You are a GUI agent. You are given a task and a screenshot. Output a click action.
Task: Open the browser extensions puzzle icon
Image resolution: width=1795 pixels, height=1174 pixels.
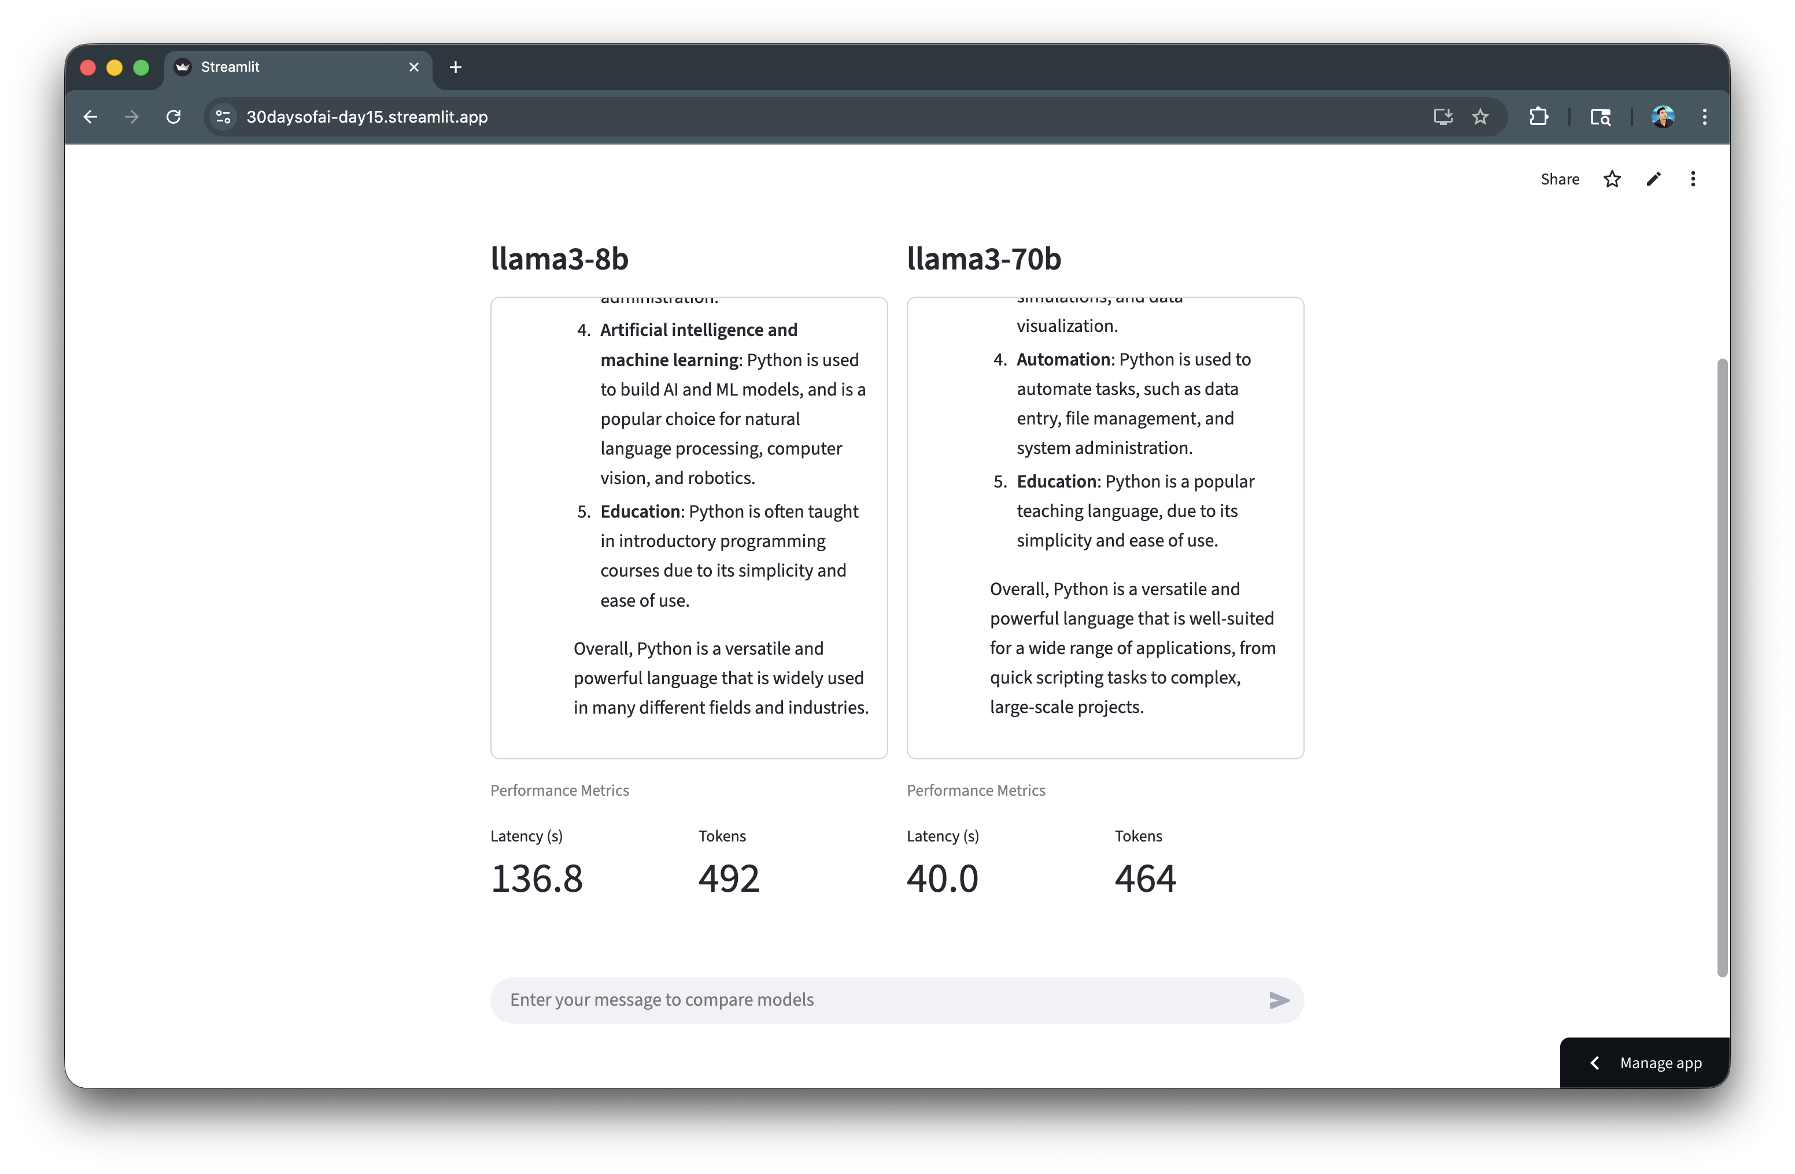click(x=1538, y=117)
